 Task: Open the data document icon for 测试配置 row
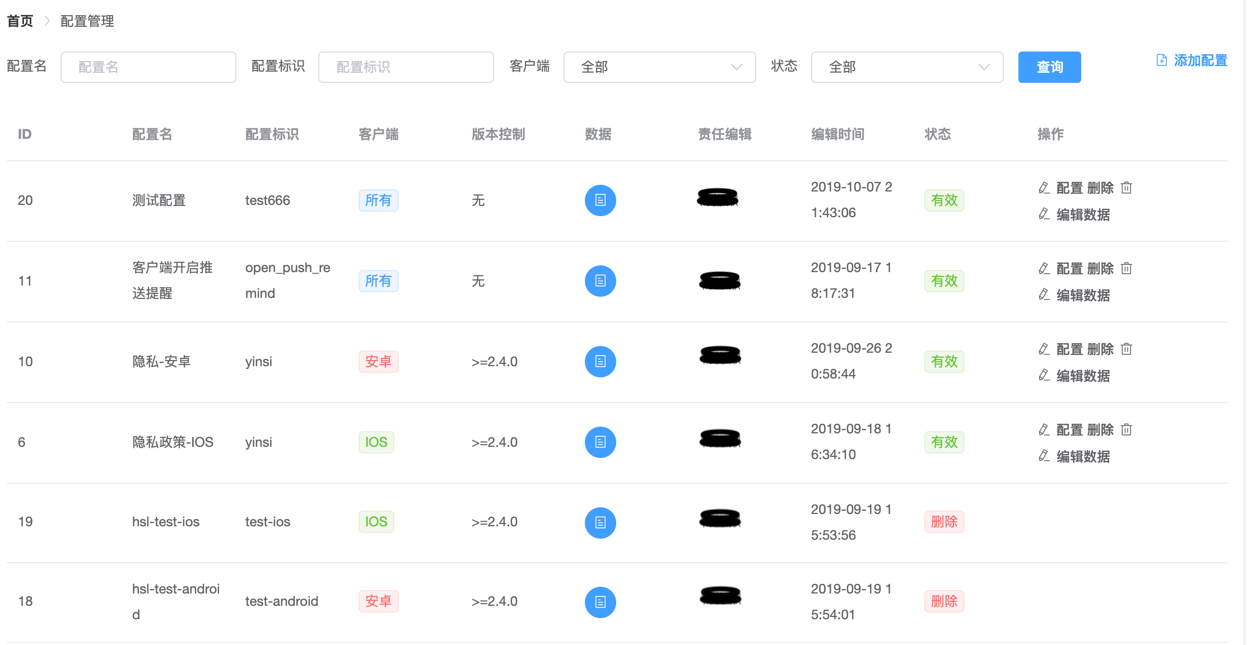click(x=600, y=200)
